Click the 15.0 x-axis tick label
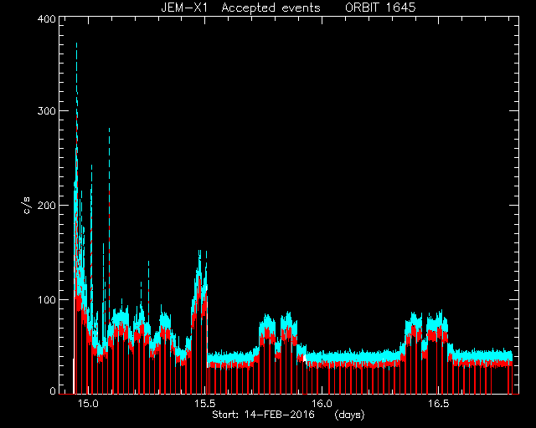Viewport: 536px width, 428px height. click(x=88, y=404)
